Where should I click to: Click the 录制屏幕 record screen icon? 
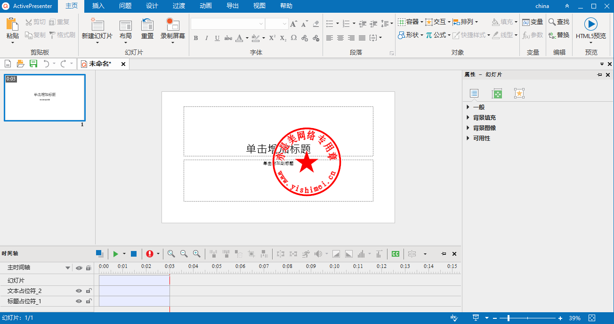click(173, 24)
